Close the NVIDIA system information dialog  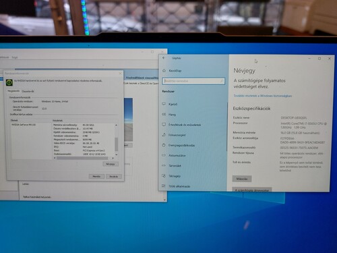coord(120,74)
